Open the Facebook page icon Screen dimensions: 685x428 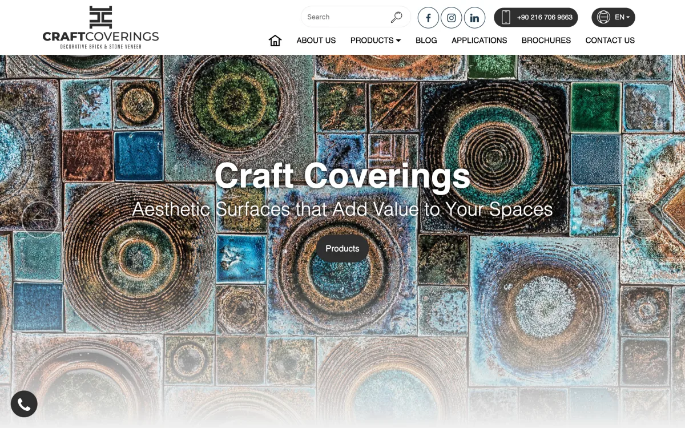[428, 18]
